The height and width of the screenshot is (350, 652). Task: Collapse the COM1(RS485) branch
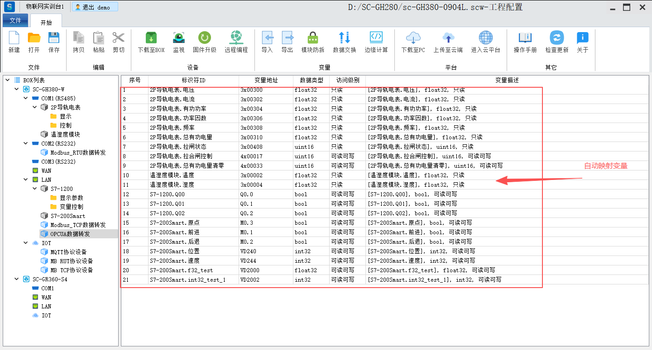[26, 98]
